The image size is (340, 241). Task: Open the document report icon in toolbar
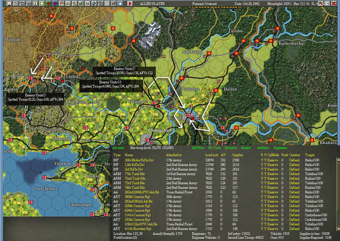[16, 4]
